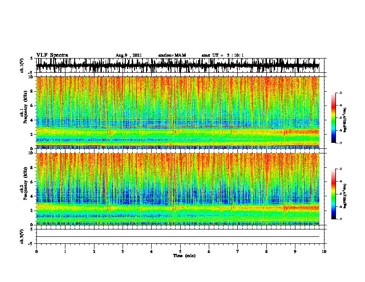Click time-axis tick label "9"
This screenshot has width=365, height=282.
pyautogui.click(x=295, y=252)
